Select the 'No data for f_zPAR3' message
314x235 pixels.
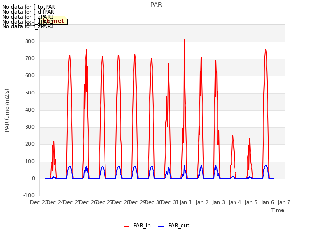pos(28,26)
